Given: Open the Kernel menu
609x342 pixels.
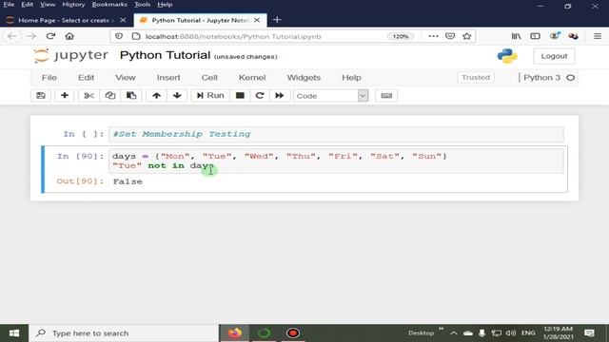Looking at the screenshot, I should 252,78.
